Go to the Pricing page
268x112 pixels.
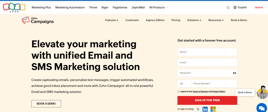click(x=176, y=20)
